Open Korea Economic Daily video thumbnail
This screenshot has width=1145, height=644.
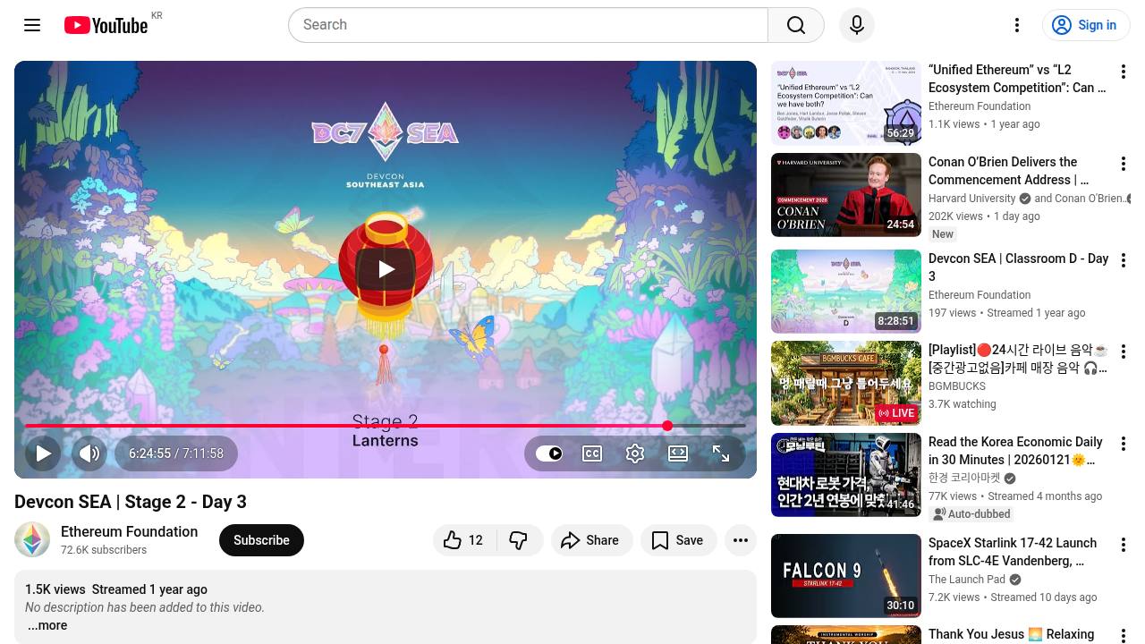coord(846,475)
